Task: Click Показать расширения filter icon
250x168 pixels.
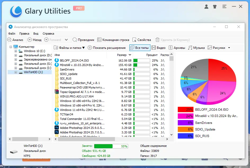Action: 90,48
